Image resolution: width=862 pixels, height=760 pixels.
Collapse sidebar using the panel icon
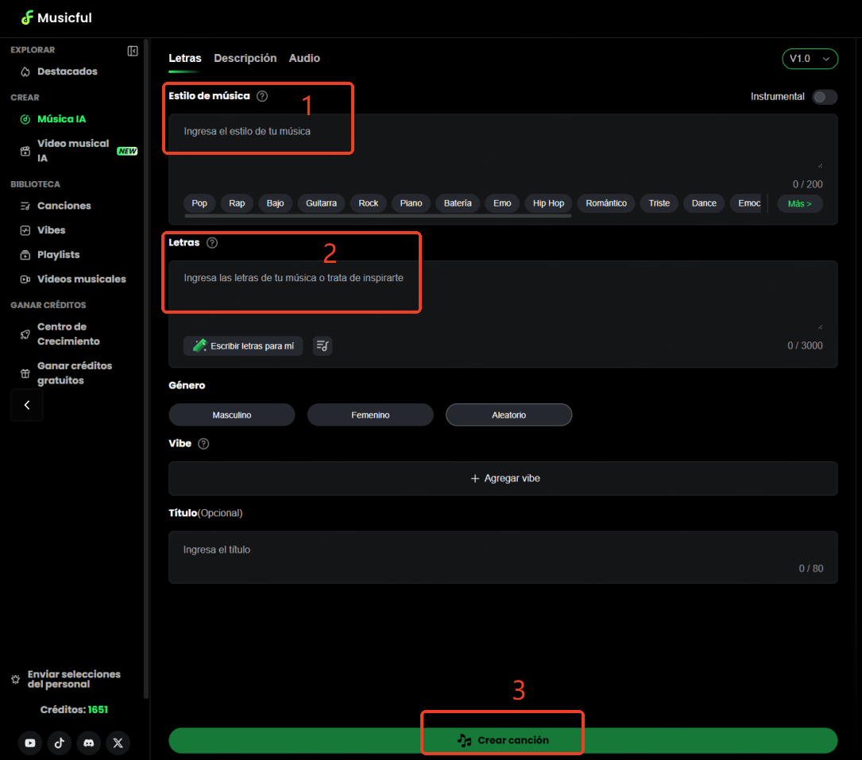tap(133, 51)
